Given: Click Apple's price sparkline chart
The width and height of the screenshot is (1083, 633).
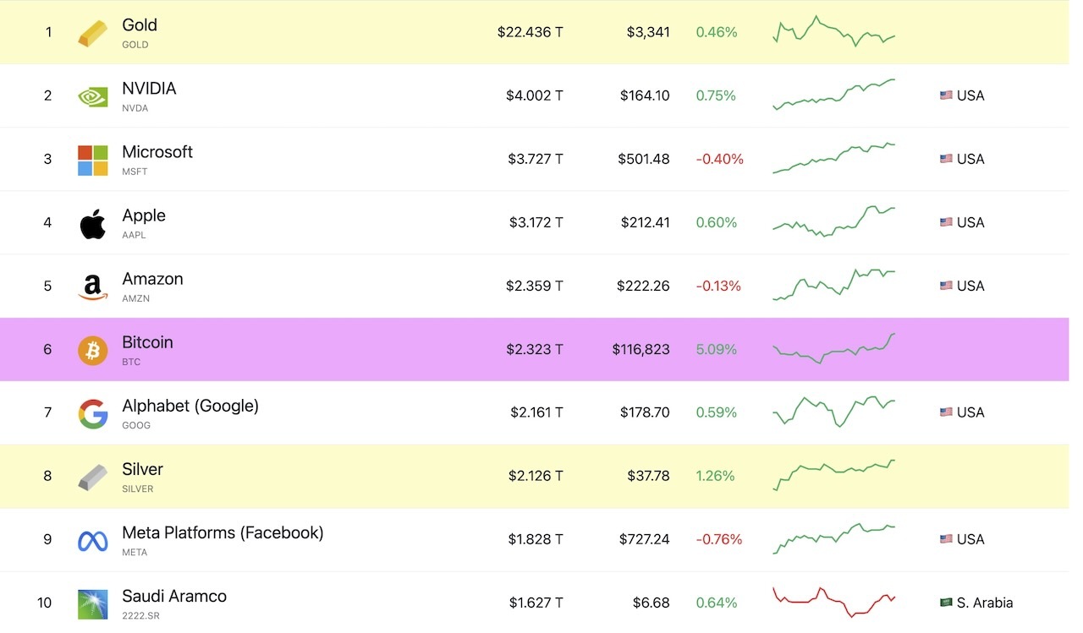Looking at the screenshot, I should pyautogui.click(x=833, y=221).
